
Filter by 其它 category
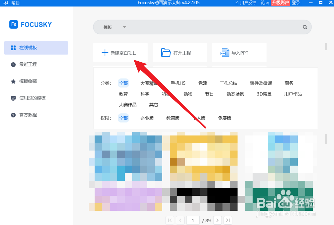click(154, 105)
